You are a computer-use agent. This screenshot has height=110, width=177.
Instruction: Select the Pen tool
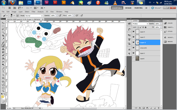[x=3, y=68]
